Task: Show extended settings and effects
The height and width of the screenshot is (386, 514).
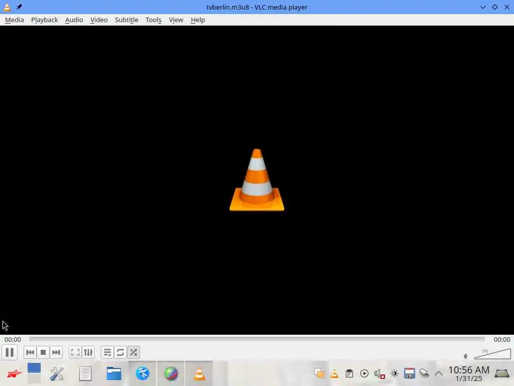Action: click(x=88, y=352)
